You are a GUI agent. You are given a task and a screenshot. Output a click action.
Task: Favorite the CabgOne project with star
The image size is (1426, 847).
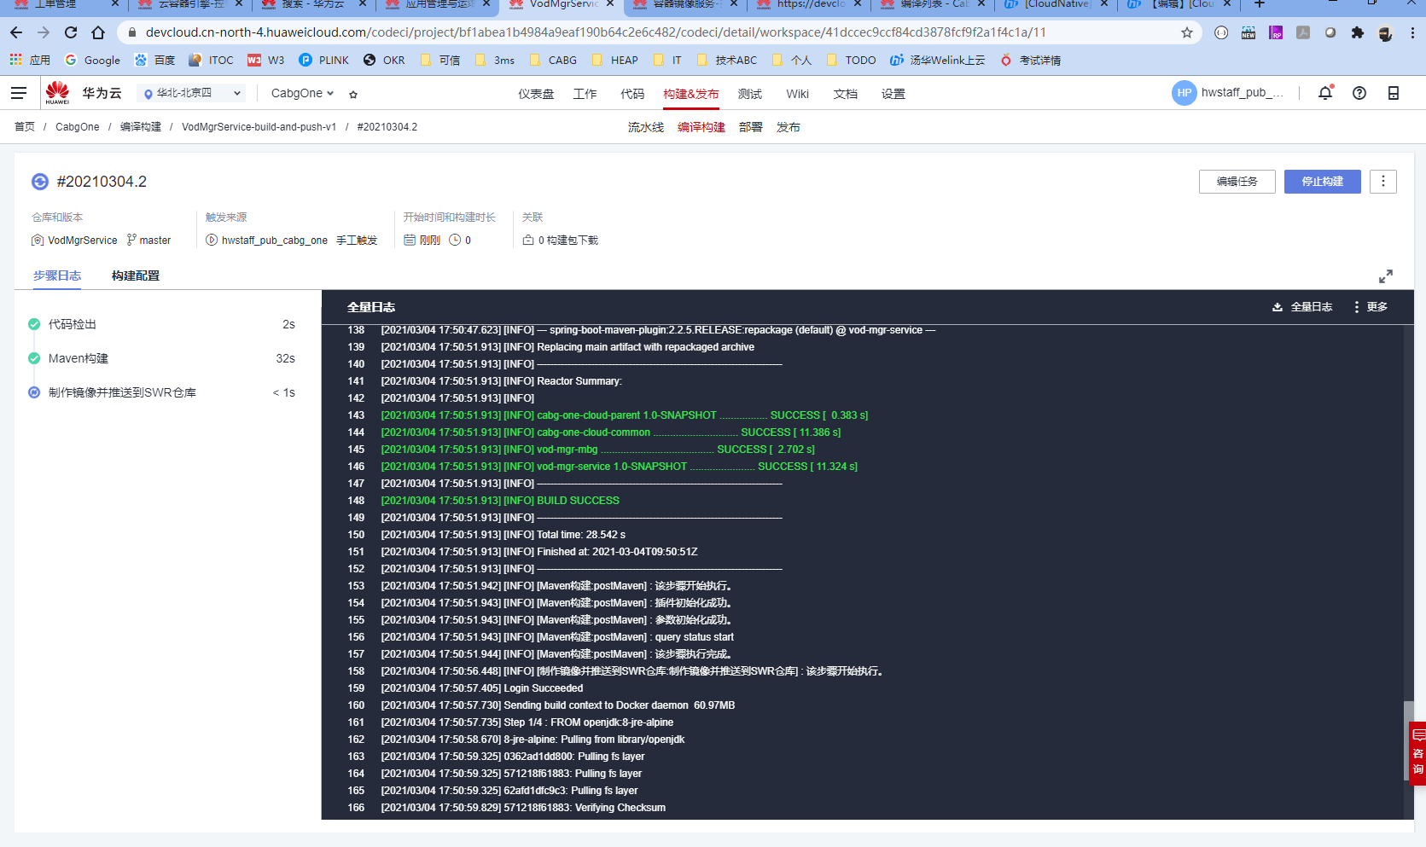(x=353, y=94)
